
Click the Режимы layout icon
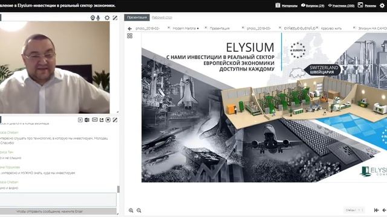(x=360, y=5)
